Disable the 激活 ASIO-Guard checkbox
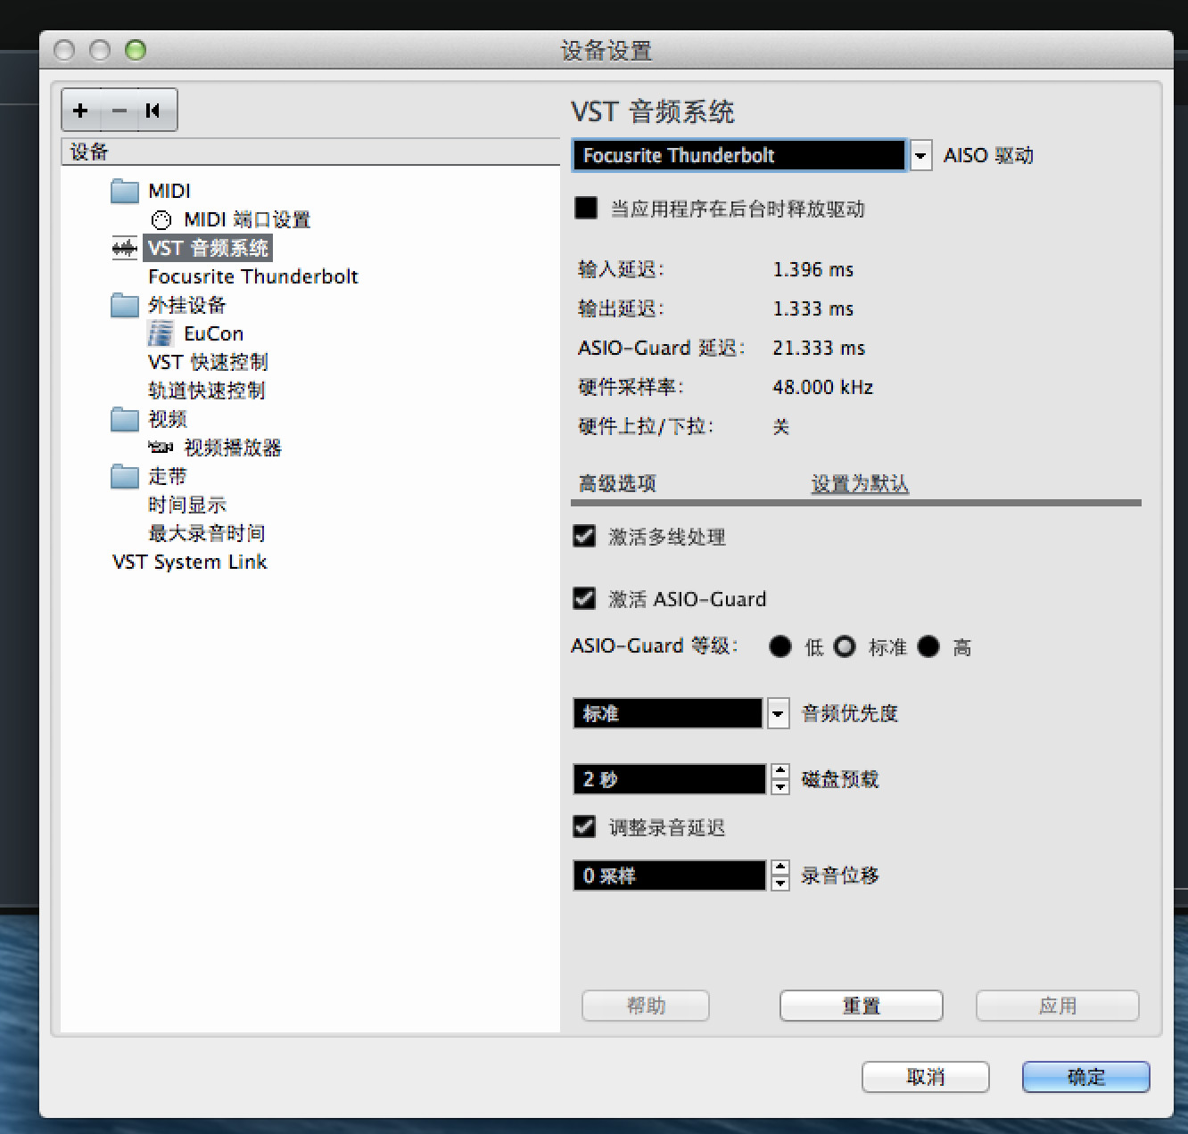This screenshot has width=1188, height=1134. [584, 598]
